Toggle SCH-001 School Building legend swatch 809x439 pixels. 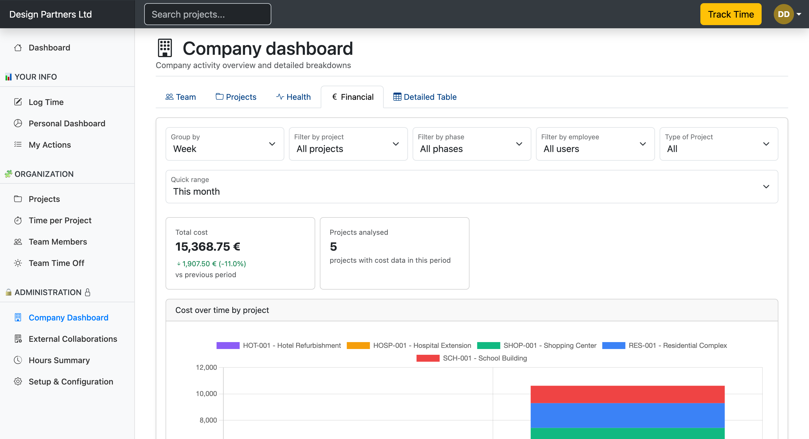coord(428,358)
